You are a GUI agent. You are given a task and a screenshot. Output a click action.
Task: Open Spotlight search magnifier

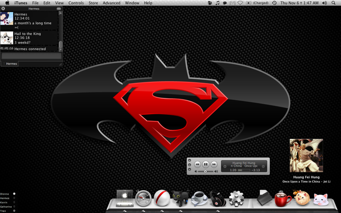333,3
